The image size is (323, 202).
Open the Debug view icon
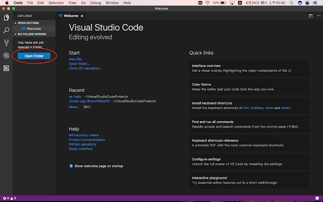(x=6, y=56)
